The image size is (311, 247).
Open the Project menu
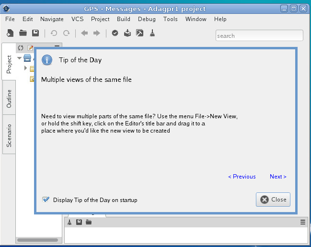100,19
